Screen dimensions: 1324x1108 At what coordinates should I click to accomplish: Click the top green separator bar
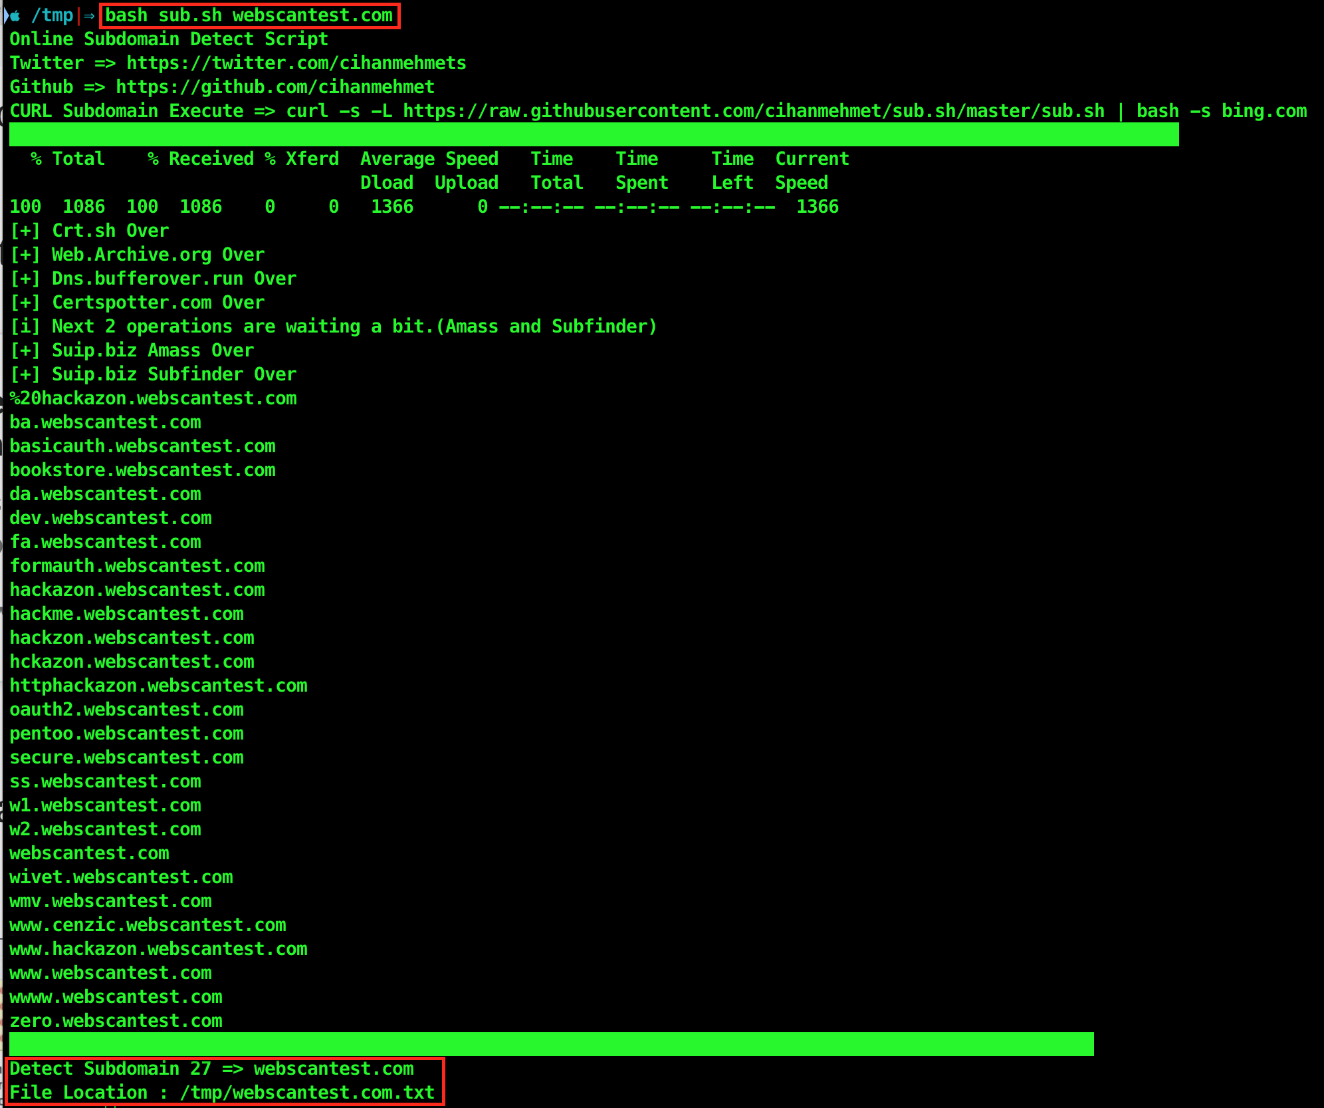tap(594, 135)
